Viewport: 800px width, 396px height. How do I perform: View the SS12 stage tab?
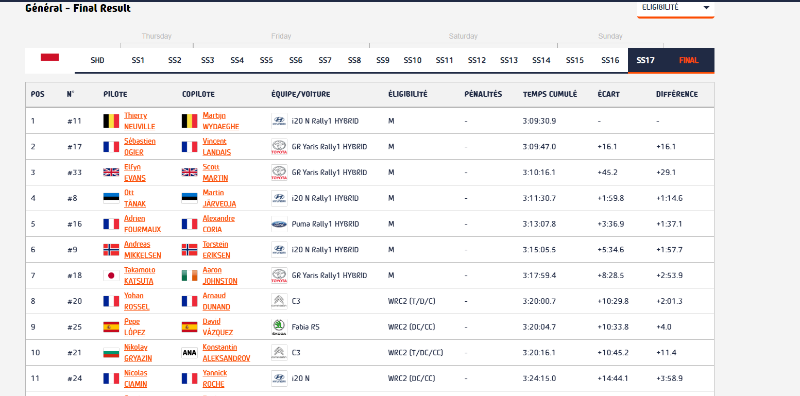(477, 60)
